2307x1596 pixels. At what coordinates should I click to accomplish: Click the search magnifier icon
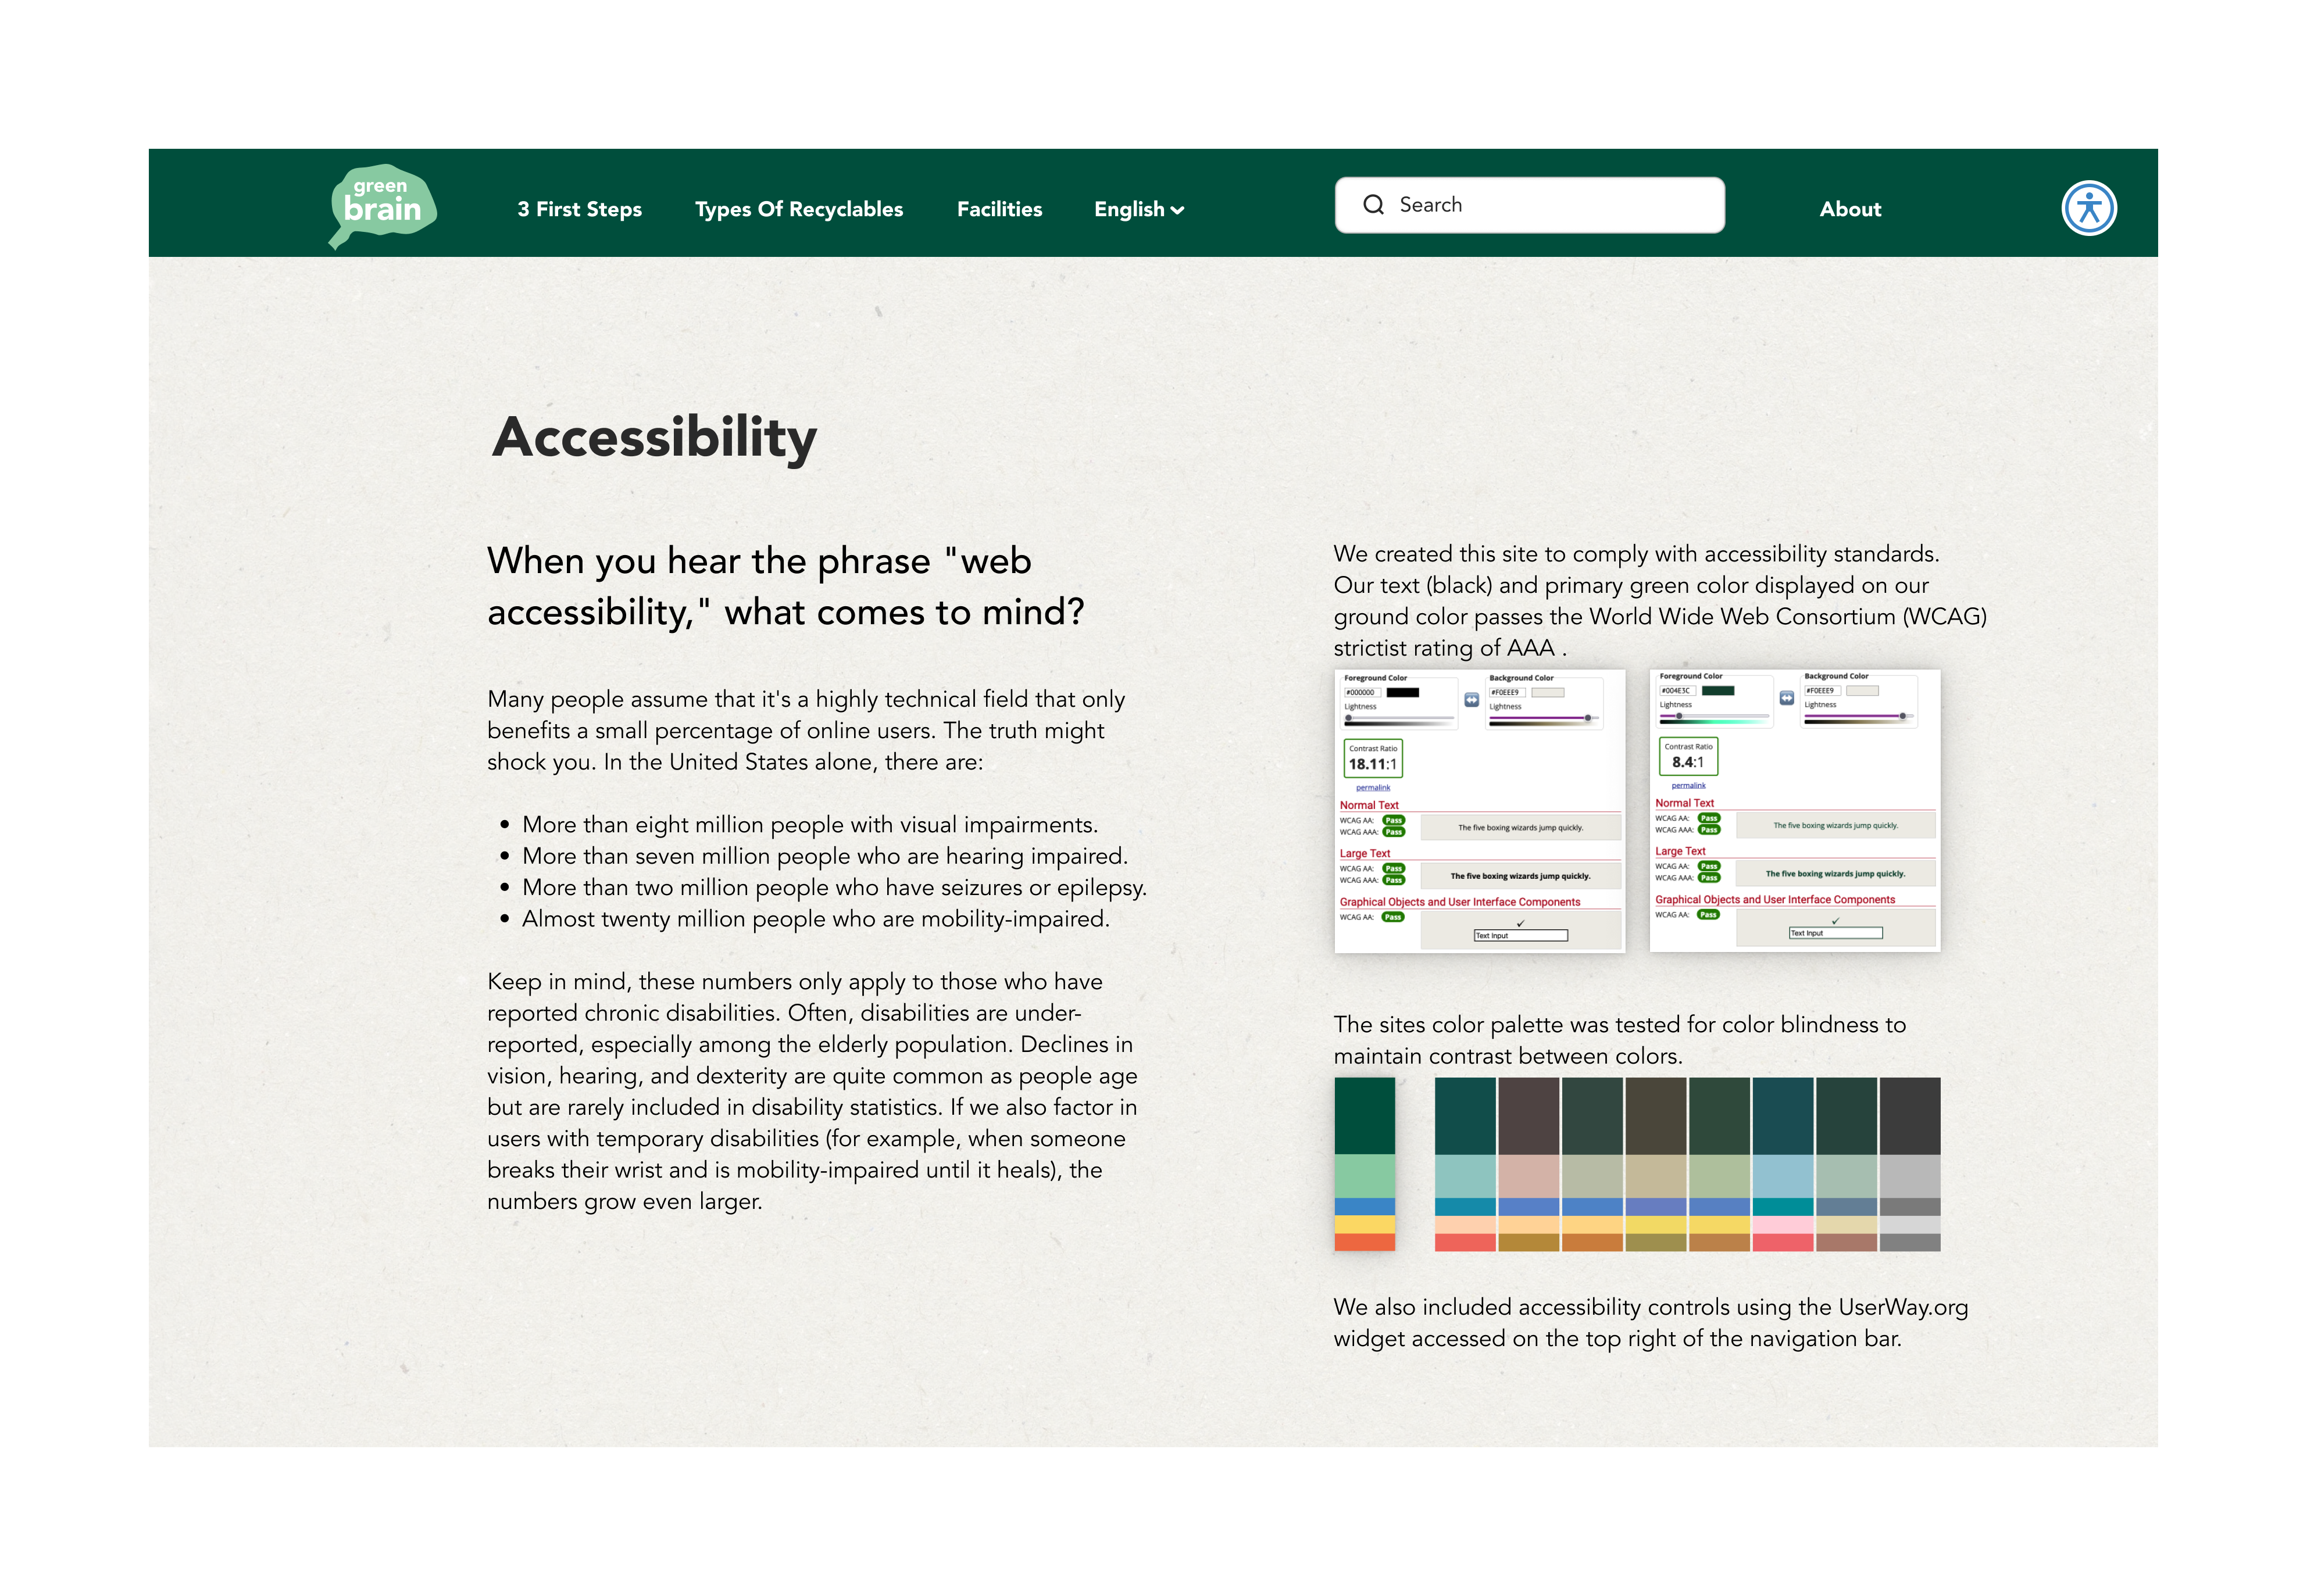point(1374,205)
